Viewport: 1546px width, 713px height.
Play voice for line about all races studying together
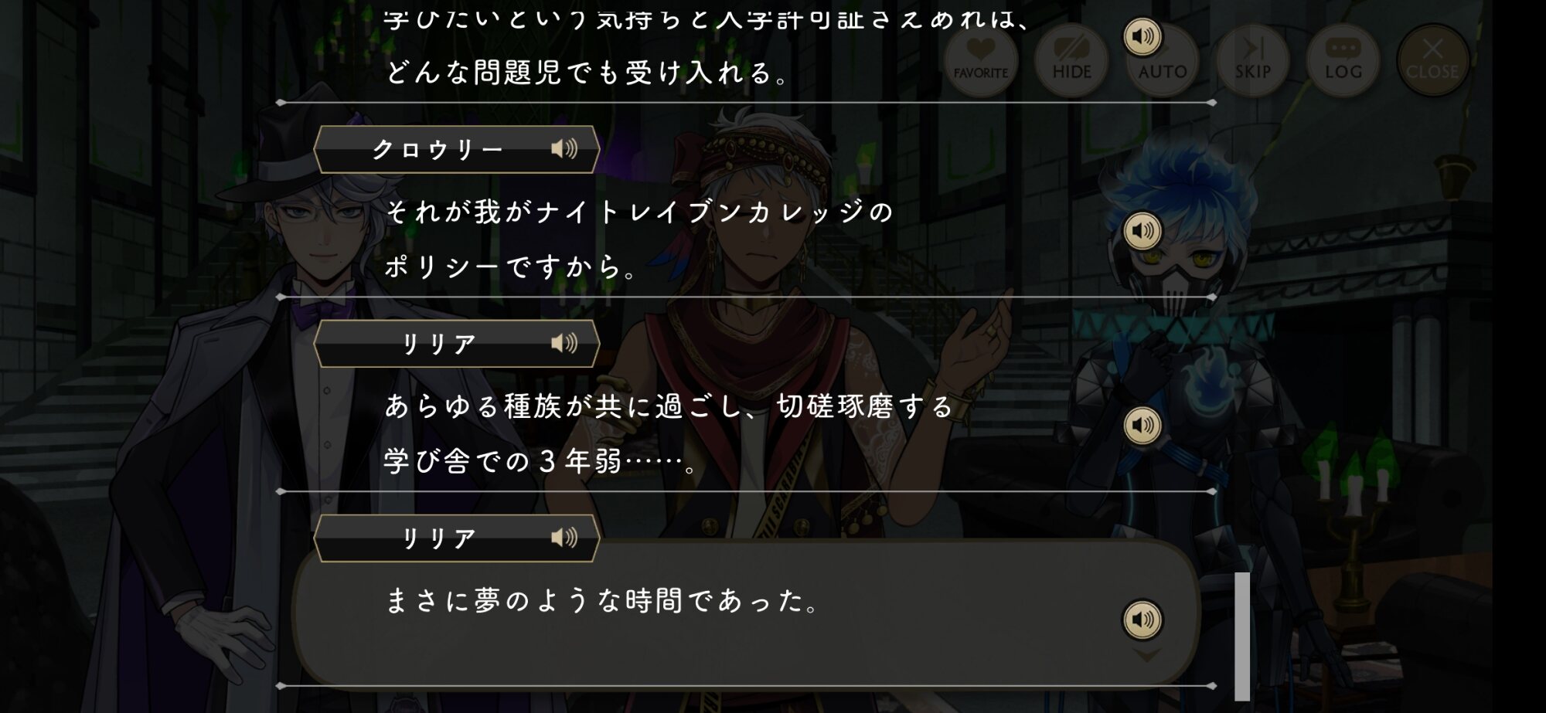tap(1142, 425)
